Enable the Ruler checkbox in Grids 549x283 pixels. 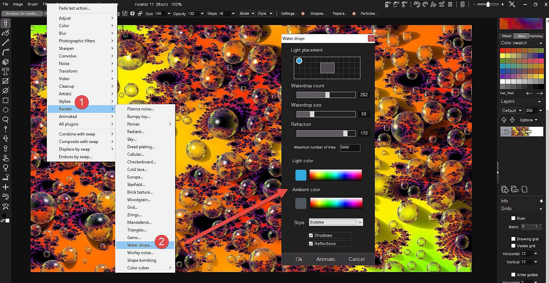pyautogui.click(x=513, y=218)
